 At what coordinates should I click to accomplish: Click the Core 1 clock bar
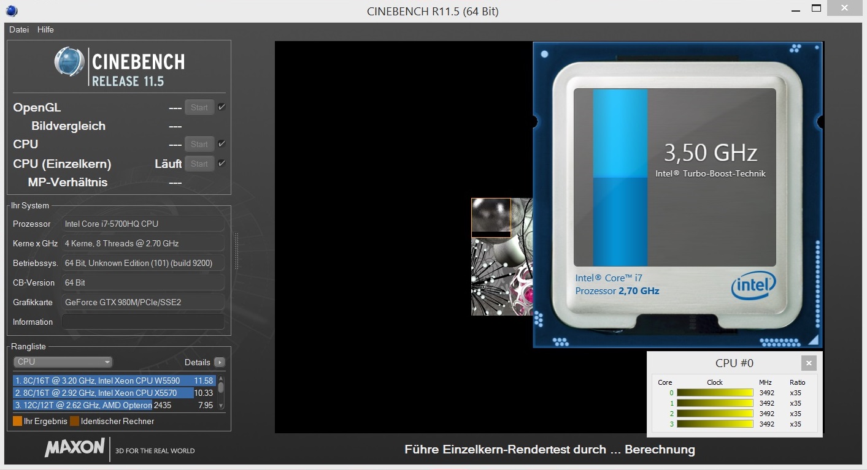click(x=715, y=403)
